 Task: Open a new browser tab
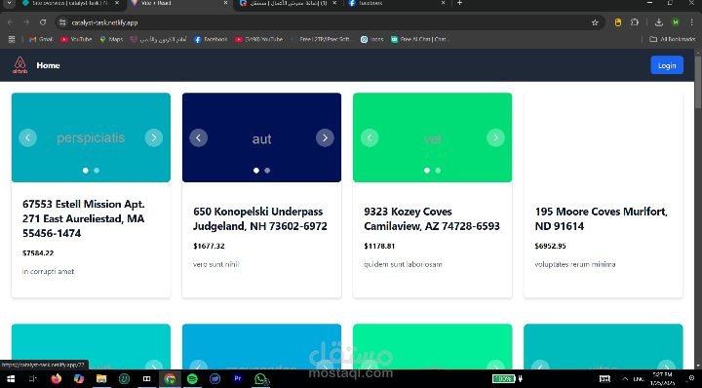coord(459,3)
